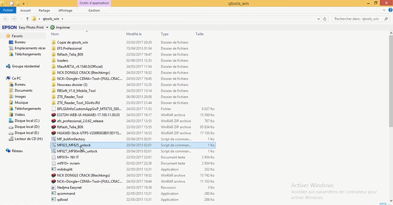This screenshot has width=393, height=205.
Task: Select qdload application icon
Action: tap(53, 199)
